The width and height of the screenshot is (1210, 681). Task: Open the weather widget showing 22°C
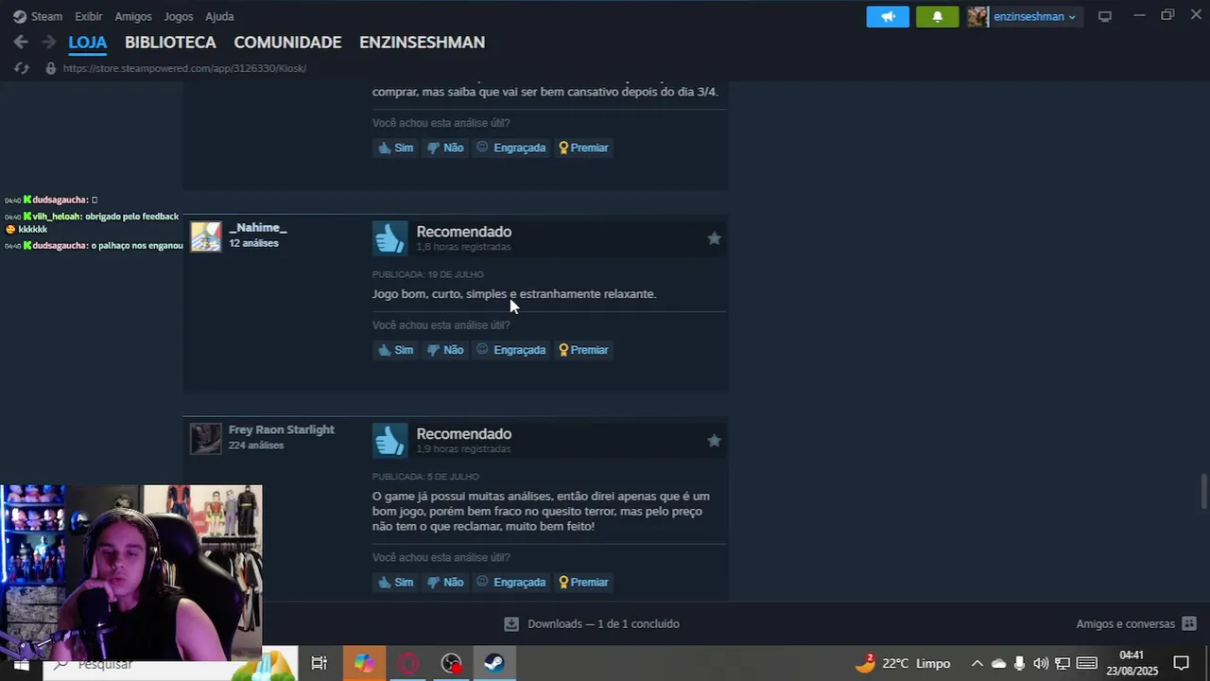tap(903, 663)
